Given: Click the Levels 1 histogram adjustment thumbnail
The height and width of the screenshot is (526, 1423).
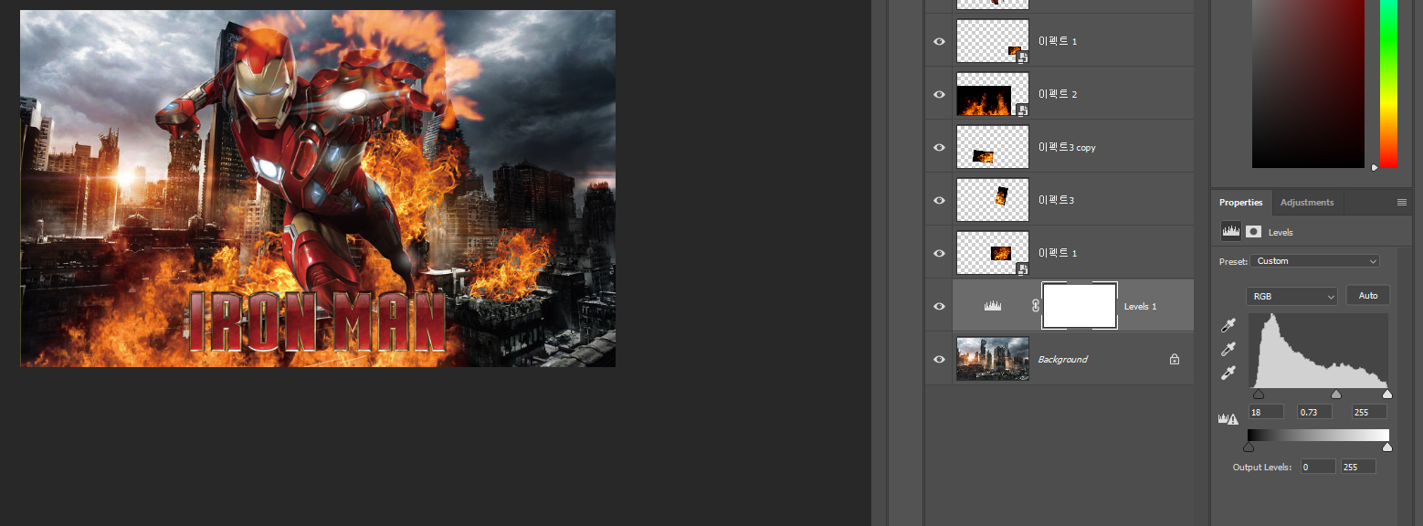Looking at the screenshot, I should pos(993,307).
